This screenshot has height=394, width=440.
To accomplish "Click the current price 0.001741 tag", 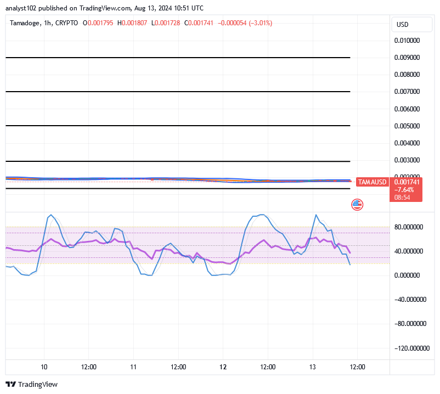I will coord(407,182).
